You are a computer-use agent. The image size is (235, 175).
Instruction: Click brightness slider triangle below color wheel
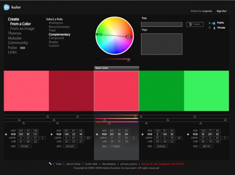click(x=129, y=61)
